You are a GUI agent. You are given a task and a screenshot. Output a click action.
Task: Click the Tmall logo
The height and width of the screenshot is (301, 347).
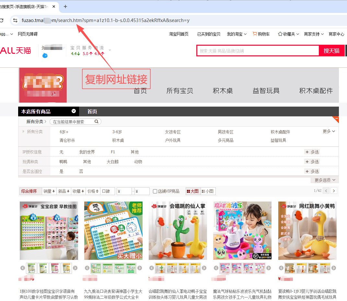[x=16, y=51]
